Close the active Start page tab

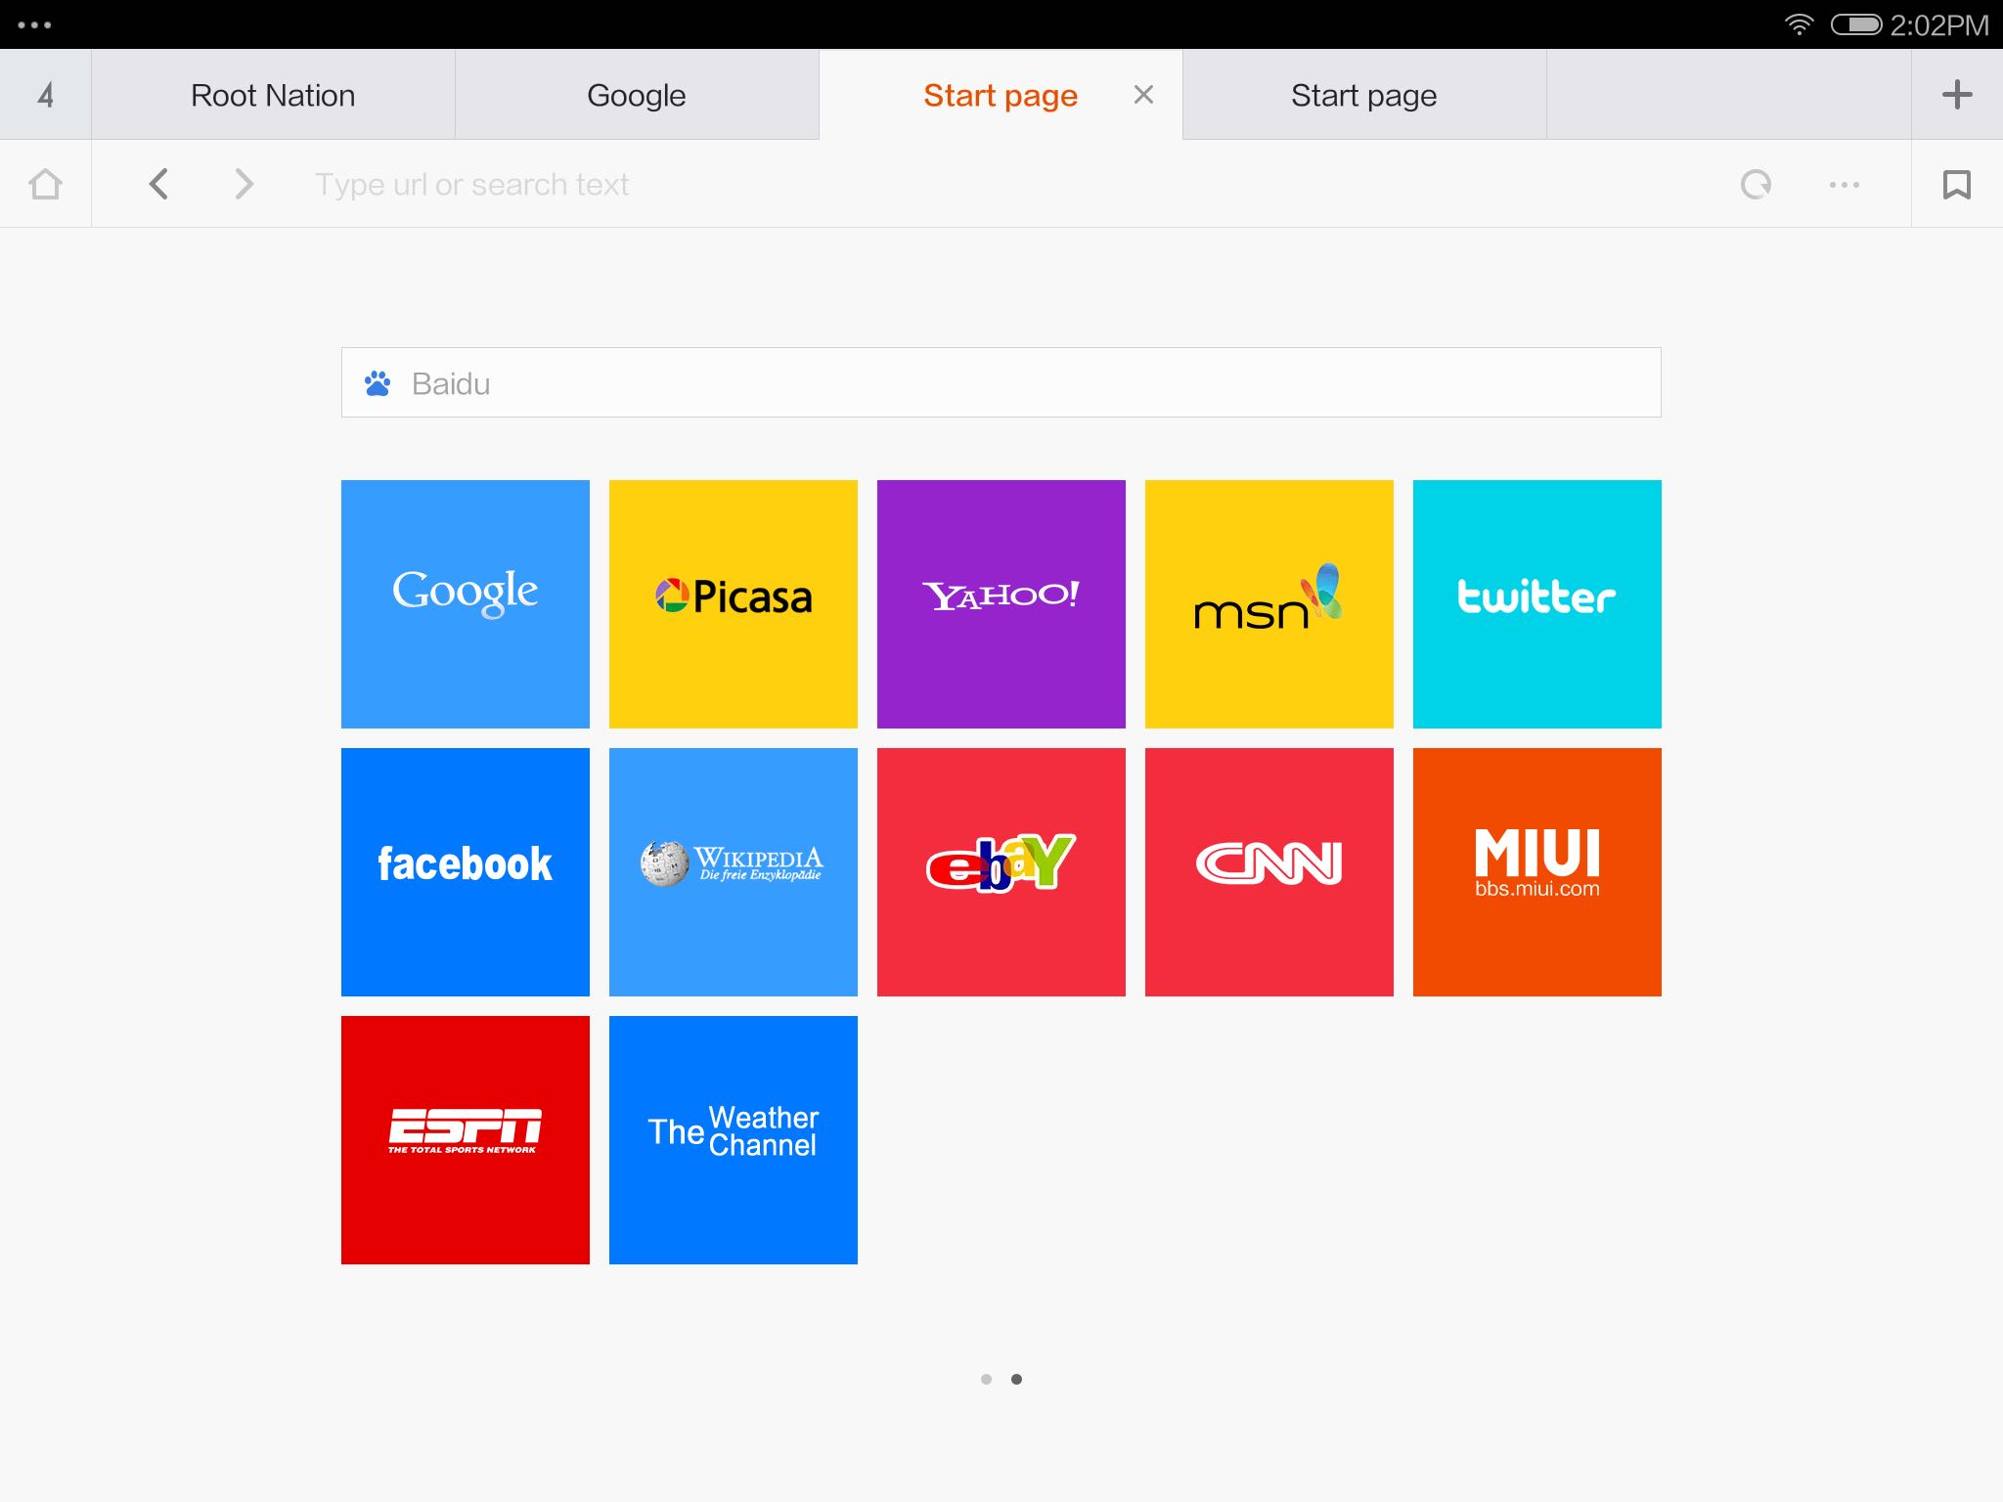point(1143,95)
